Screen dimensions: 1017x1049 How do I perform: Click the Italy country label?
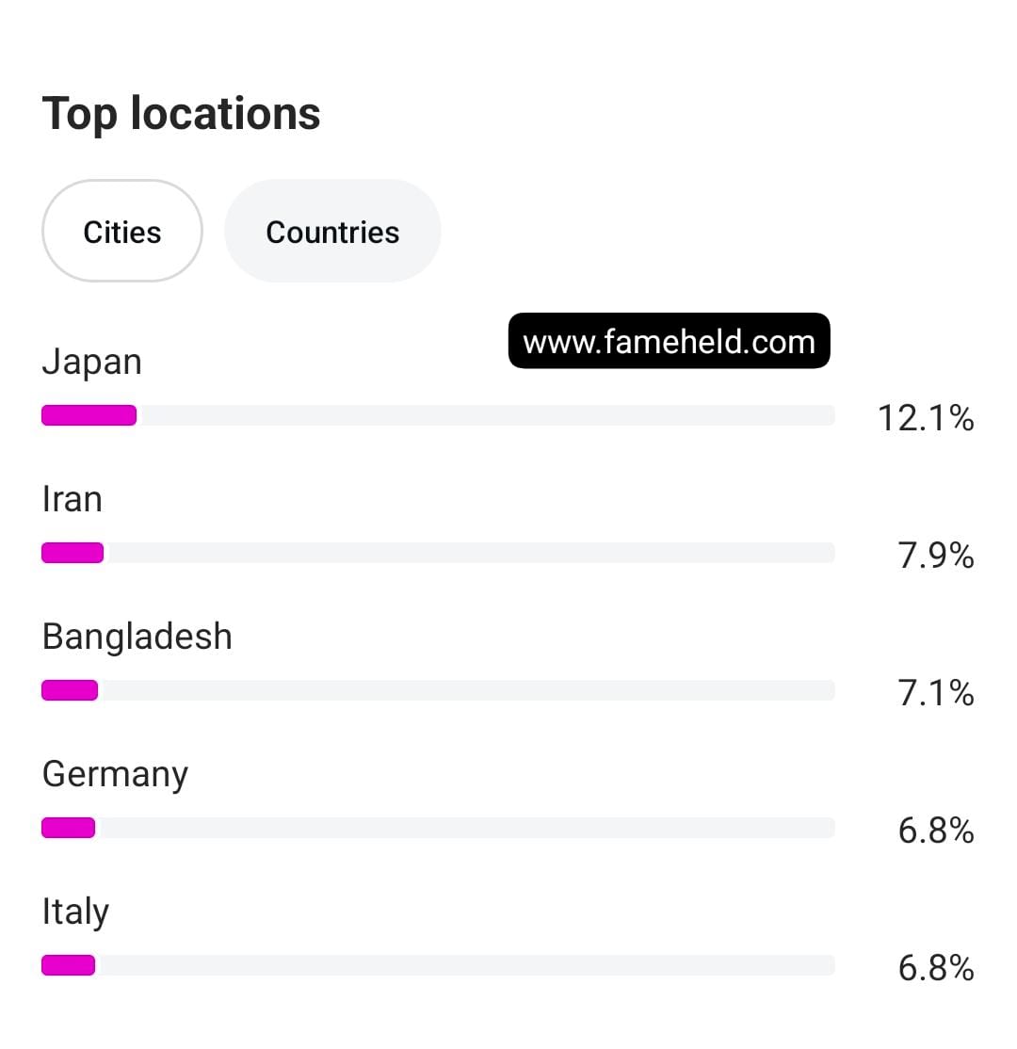pos(75,912)
